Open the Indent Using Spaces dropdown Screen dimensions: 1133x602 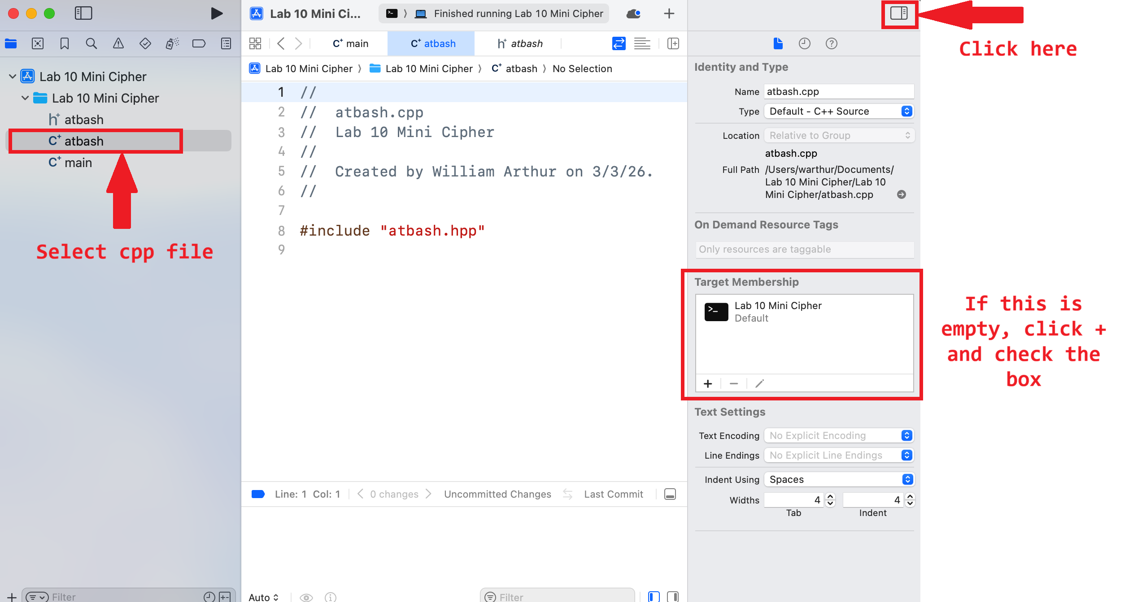839,479
